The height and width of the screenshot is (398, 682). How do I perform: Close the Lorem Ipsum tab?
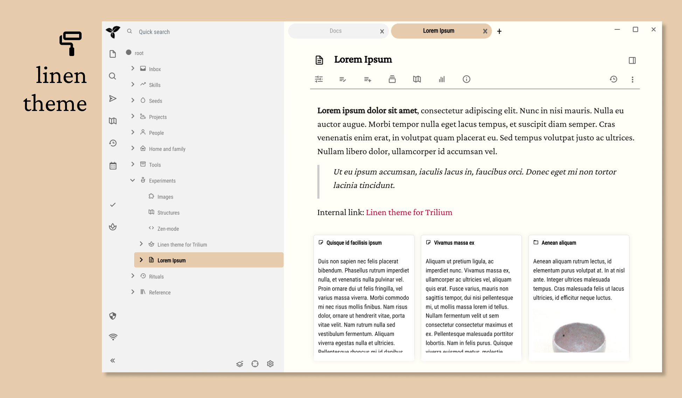(x=485, y=31)
